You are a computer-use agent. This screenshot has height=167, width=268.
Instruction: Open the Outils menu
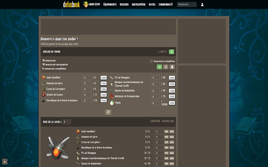point(152,5)
